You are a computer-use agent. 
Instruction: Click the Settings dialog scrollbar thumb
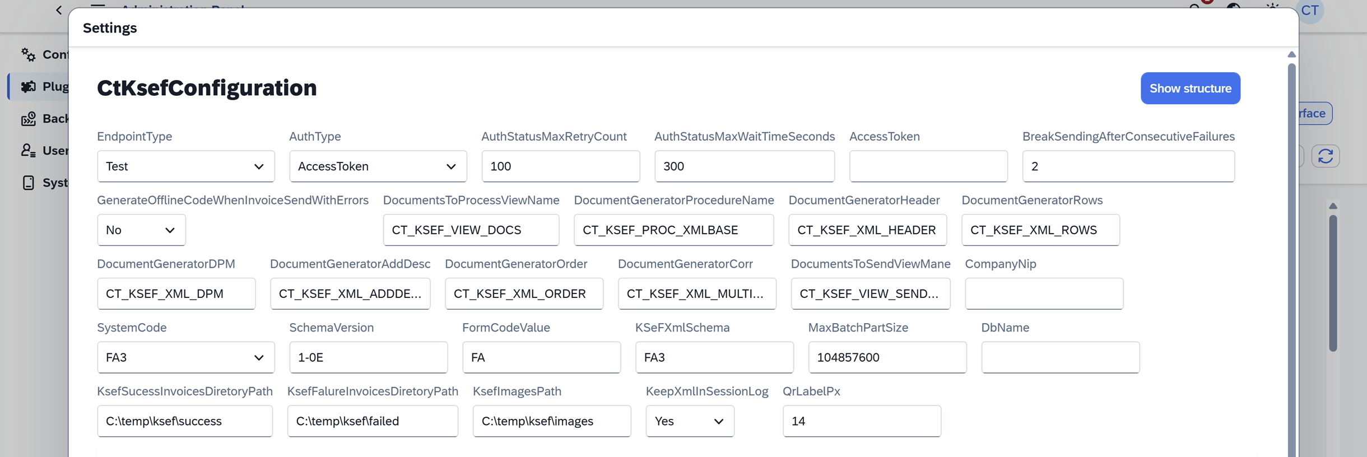pos(1291,260)
